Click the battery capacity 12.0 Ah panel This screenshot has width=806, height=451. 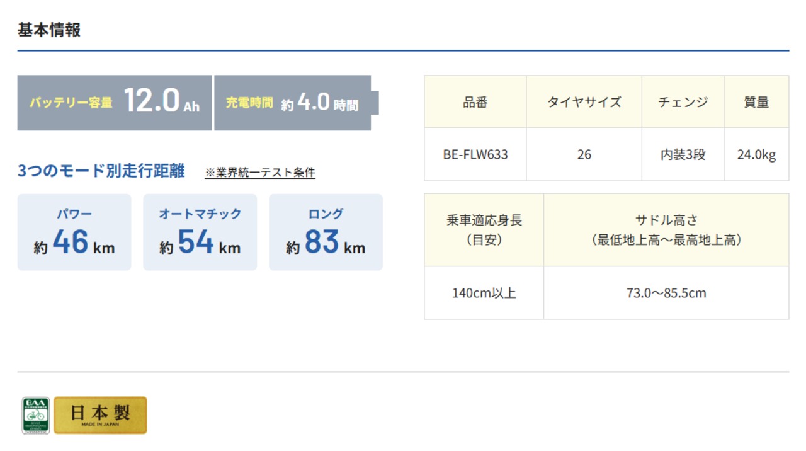tap(115, 103)
